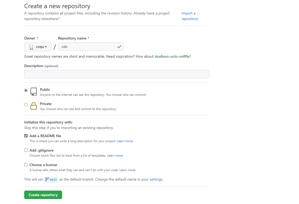Uncheck the Add a README file checkbox
299x204 pixels.
[x=26, y=136]
